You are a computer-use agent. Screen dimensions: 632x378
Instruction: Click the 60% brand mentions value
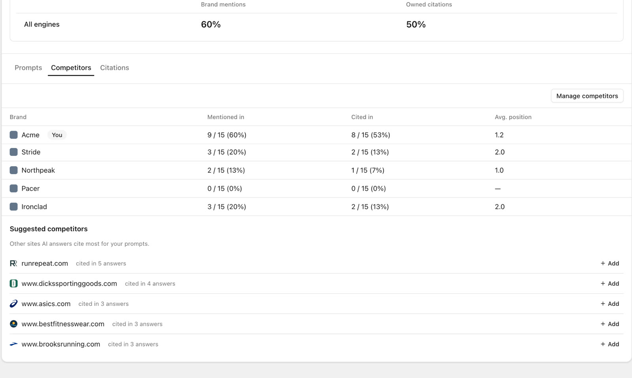pyautogui.click(x=211, y=24)
